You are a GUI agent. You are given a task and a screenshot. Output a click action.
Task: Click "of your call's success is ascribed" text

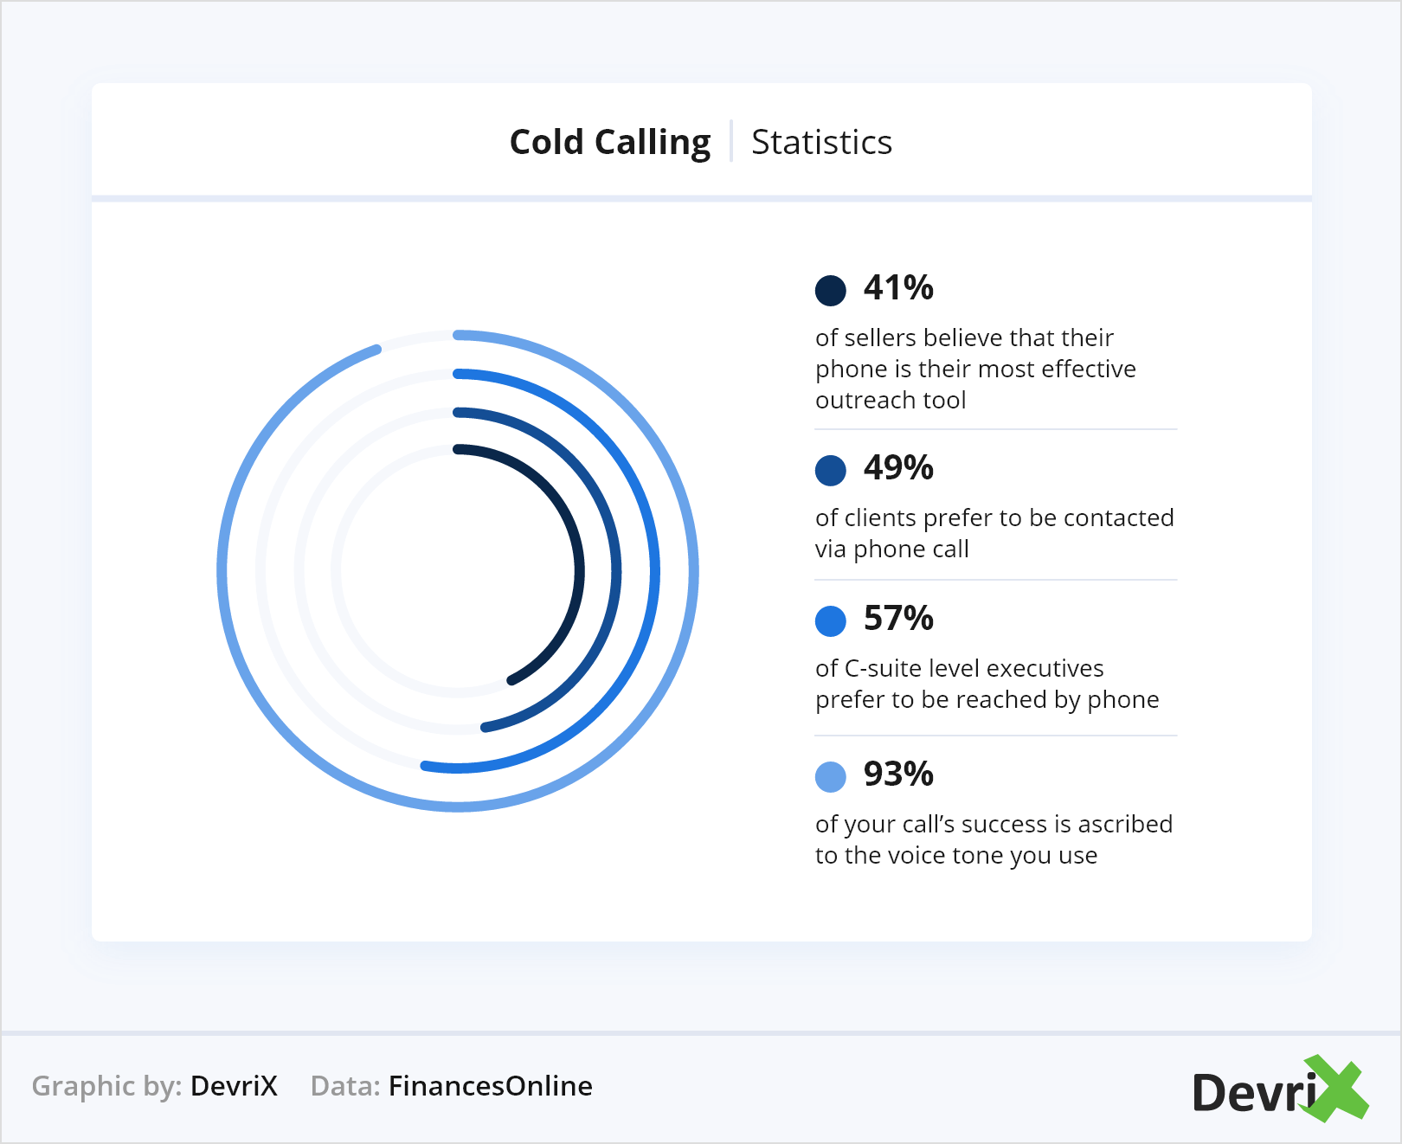point(994,824)
